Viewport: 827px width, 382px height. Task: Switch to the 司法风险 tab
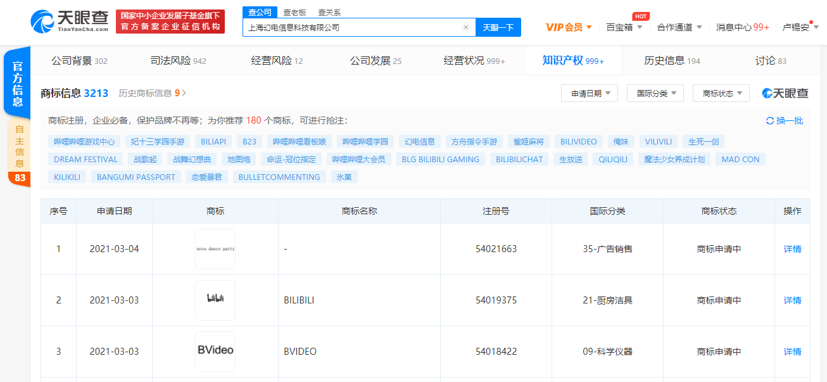(172, 61)
